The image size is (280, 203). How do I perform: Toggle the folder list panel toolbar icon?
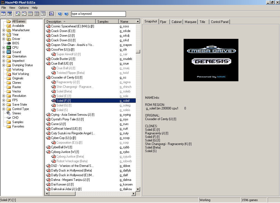(3, 14)
